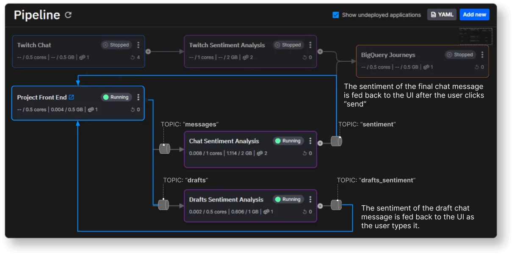Click TOPIC "drafts" label
The width and height of the screenshot is (512, 259).
coord(185,180)
